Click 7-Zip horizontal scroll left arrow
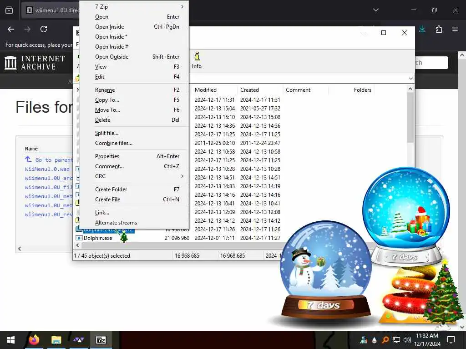The image size is (466, 349). (77, 245)
